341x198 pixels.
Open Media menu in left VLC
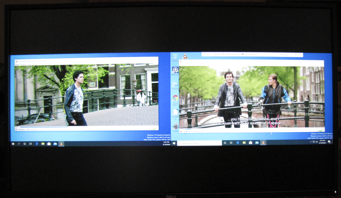pyautogui.click(x=17, y=65)
